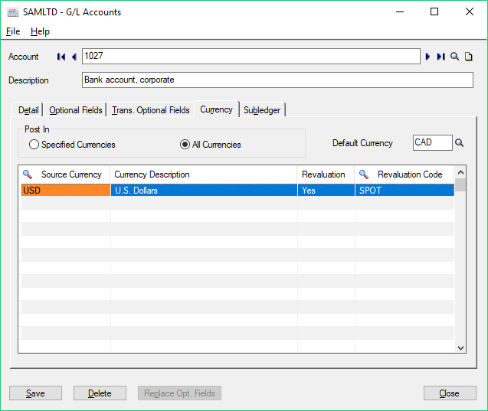Click the Description text field
488x411 pixels.
[277, 80]
